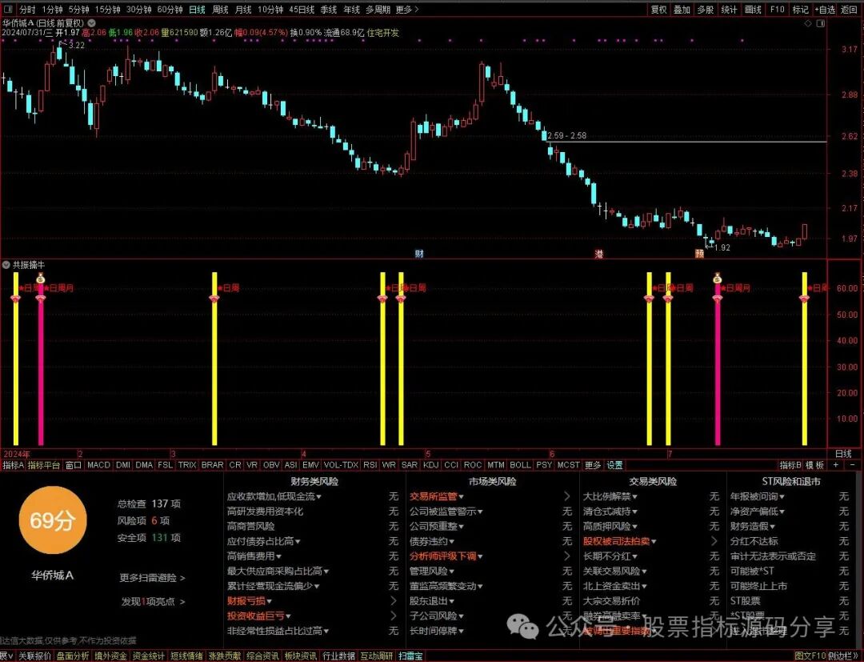The height and width of the screenshot is (662, 864).
Task: Click 指标A selector
Action: [x=14, y=465]
